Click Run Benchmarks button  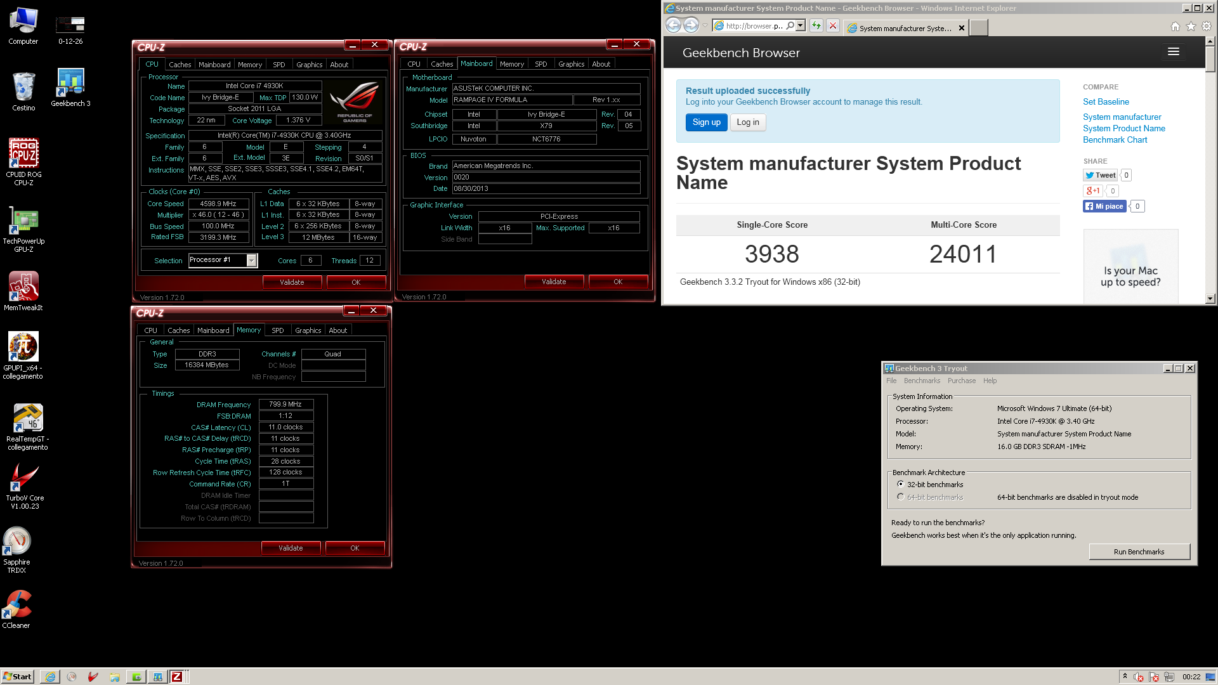coord(1139,552)
